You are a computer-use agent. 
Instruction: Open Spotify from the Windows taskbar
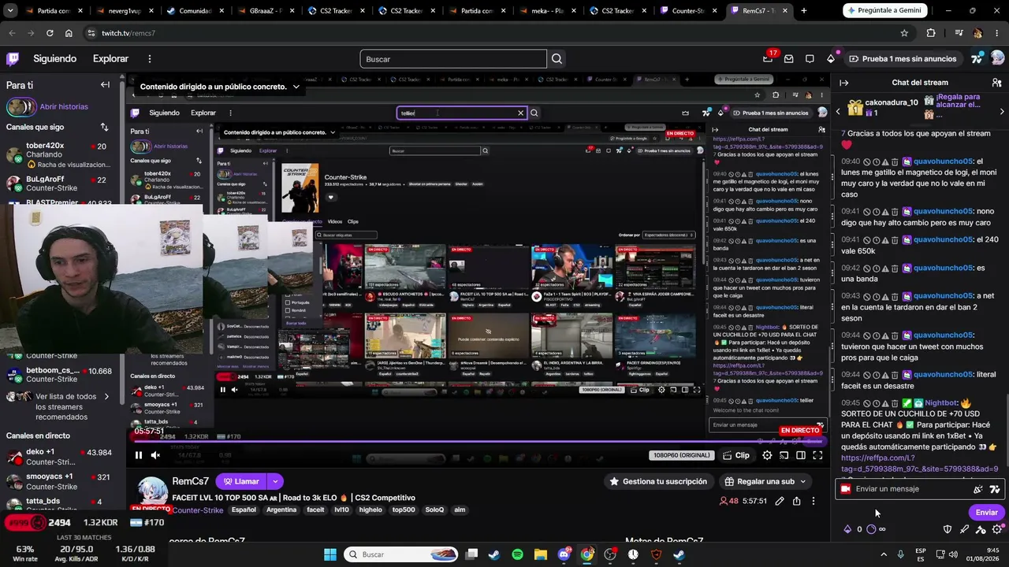pyautogui.click(x=517, y=554)
